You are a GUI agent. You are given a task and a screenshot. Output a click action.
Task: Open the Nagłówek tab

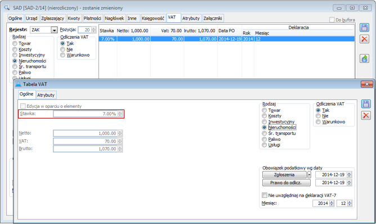pos(114,18)
